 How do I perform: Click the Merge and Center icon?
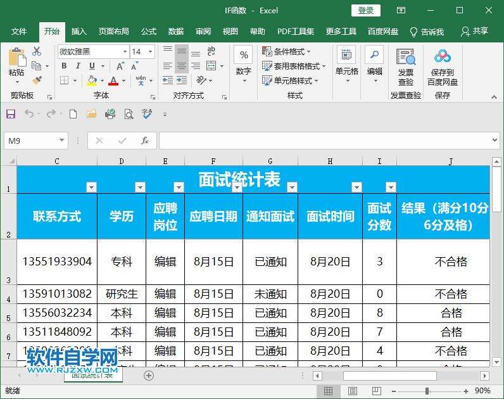[211, 66]
